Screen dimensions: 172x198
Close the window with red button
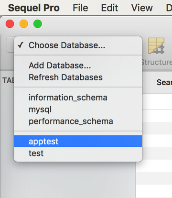point(10,24)
